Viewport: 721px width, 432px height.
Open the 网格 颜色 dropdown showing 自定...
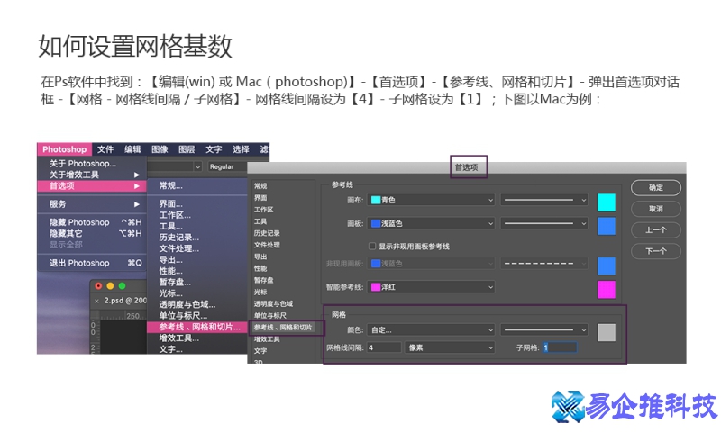(432, 329)
